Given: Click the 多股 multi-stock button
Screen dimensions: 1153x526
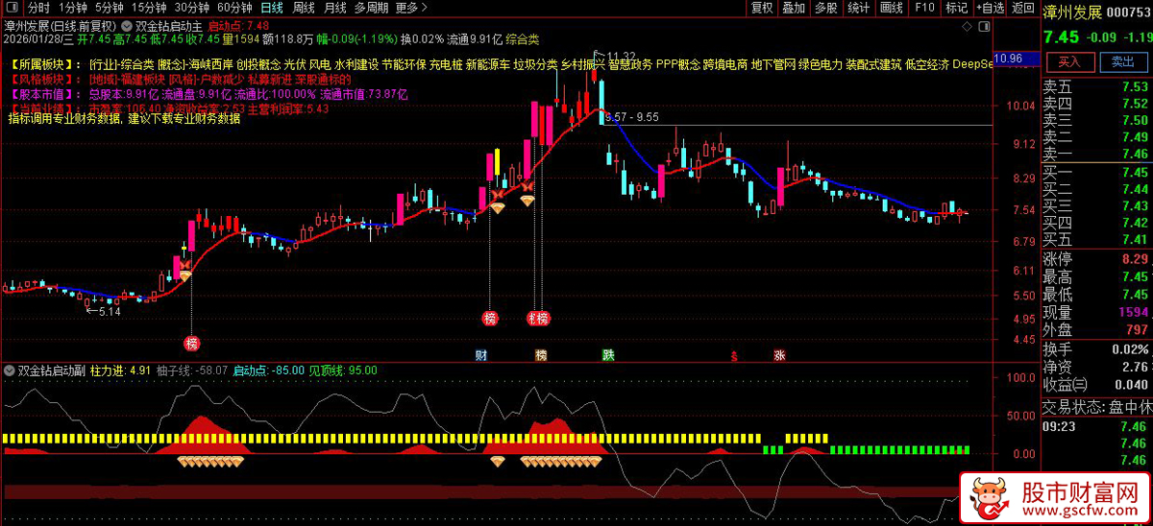Looking at the screenshot, I should 825,8.
